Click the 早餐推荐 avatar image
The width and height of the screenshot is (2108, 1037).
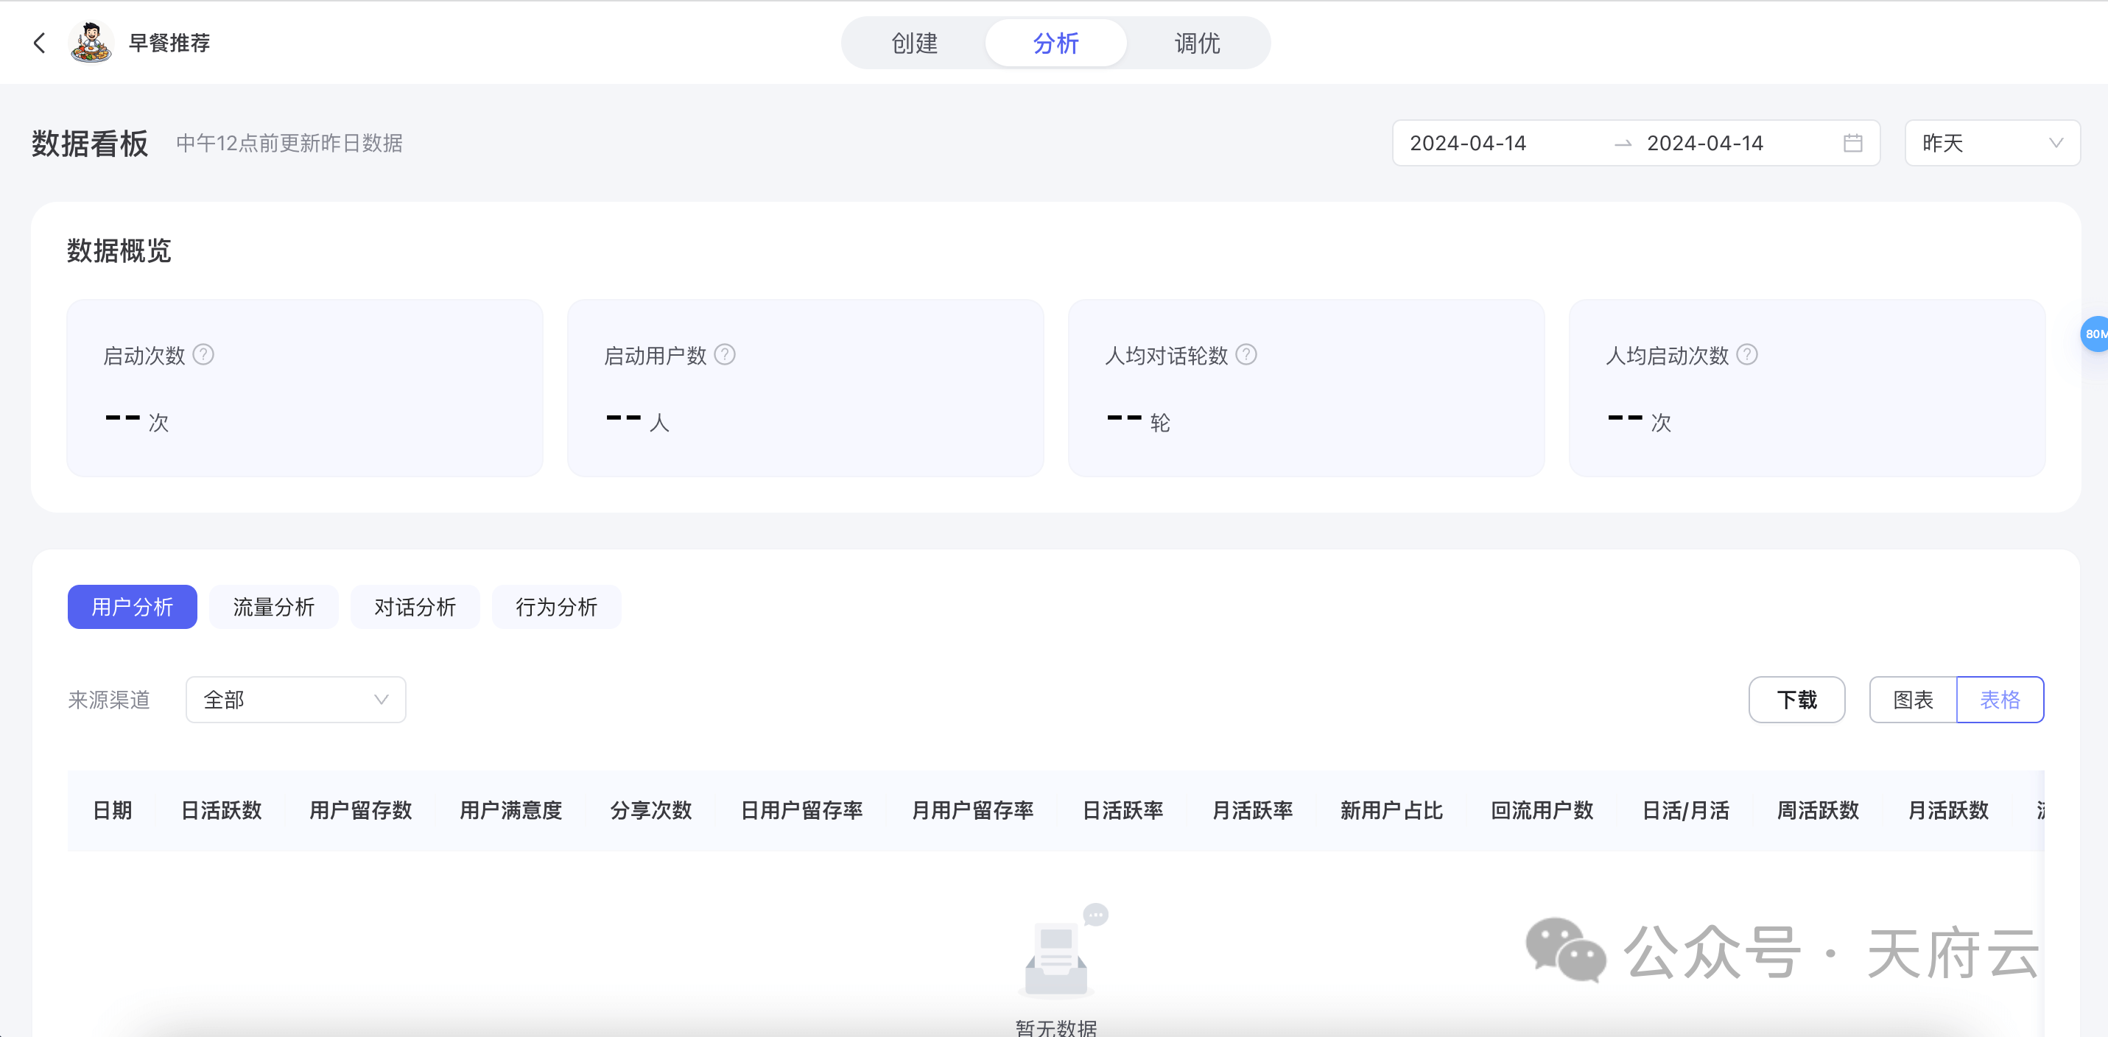point(91,43)
